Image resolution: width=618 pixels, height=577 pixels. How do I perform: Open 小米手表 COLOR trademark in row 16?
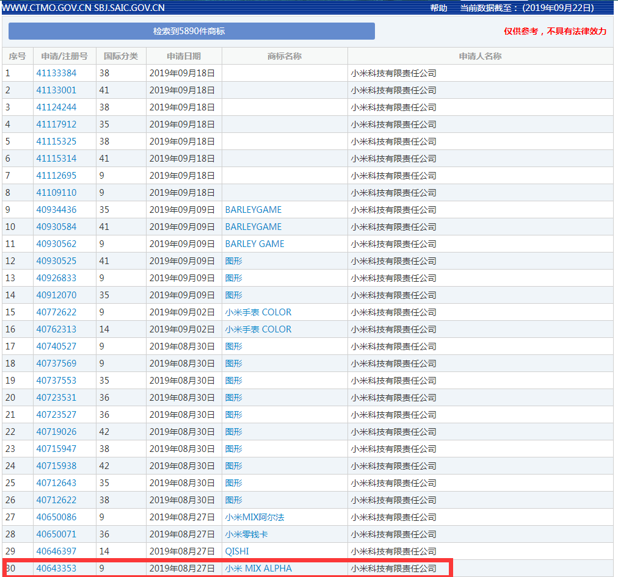(x=258, y=329)
